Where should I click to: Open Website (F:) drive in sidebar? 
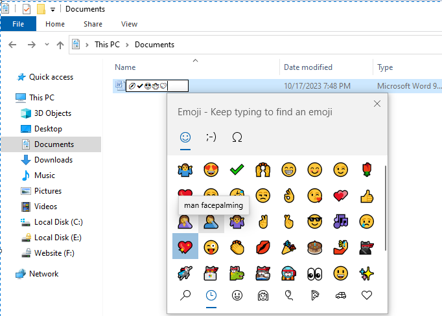[54, 253]
